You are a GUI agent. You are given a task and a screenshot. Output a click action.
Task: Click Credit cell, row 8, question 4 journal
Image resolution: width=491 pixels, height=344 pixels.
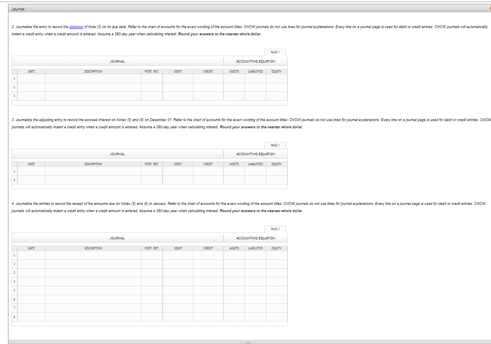pyautogui.click(x=208, y=317)
